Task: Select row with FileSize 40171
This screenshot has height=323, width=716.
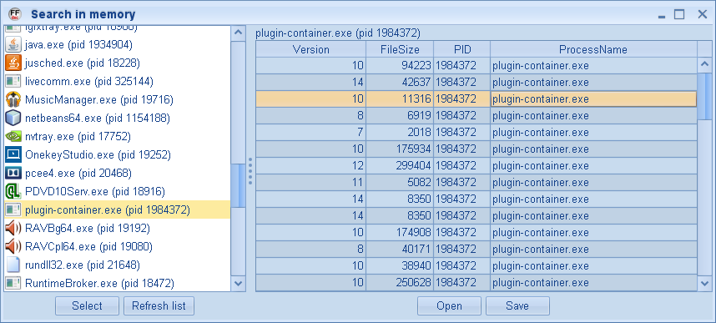Action: [476, 250]
